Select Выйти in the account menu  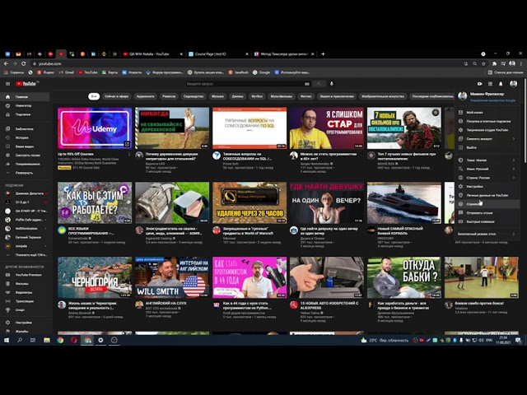(487, 147)
